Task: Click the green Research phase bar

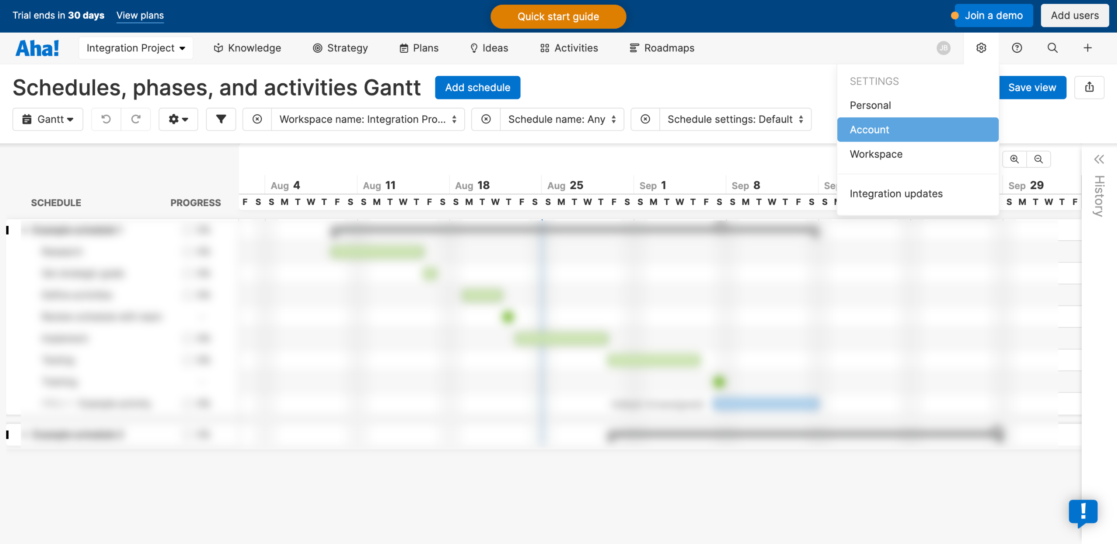Action: click(x=377, y=252)
